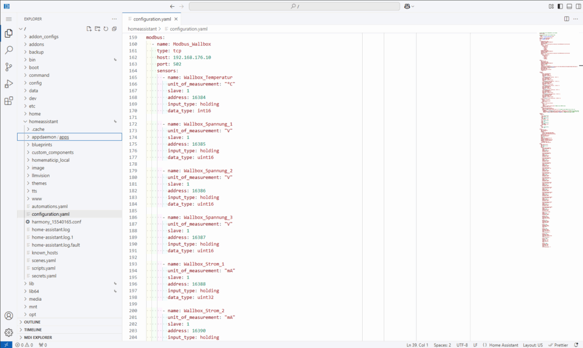Toggle the secondary side bar layout icon

(578, 6)
